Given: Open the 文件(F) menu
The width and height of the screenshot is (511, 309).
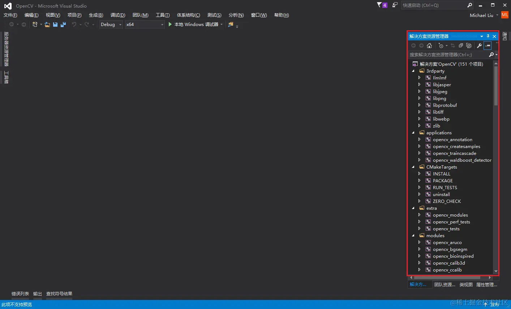Looking at the screenshot, I should tap(10, 15).
